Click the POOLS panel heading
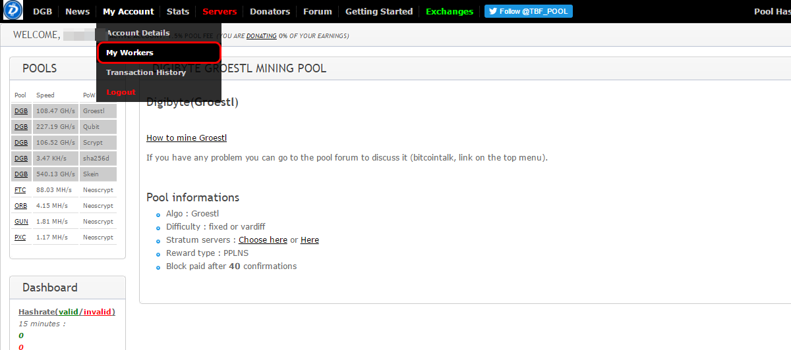 click(40, 68)
